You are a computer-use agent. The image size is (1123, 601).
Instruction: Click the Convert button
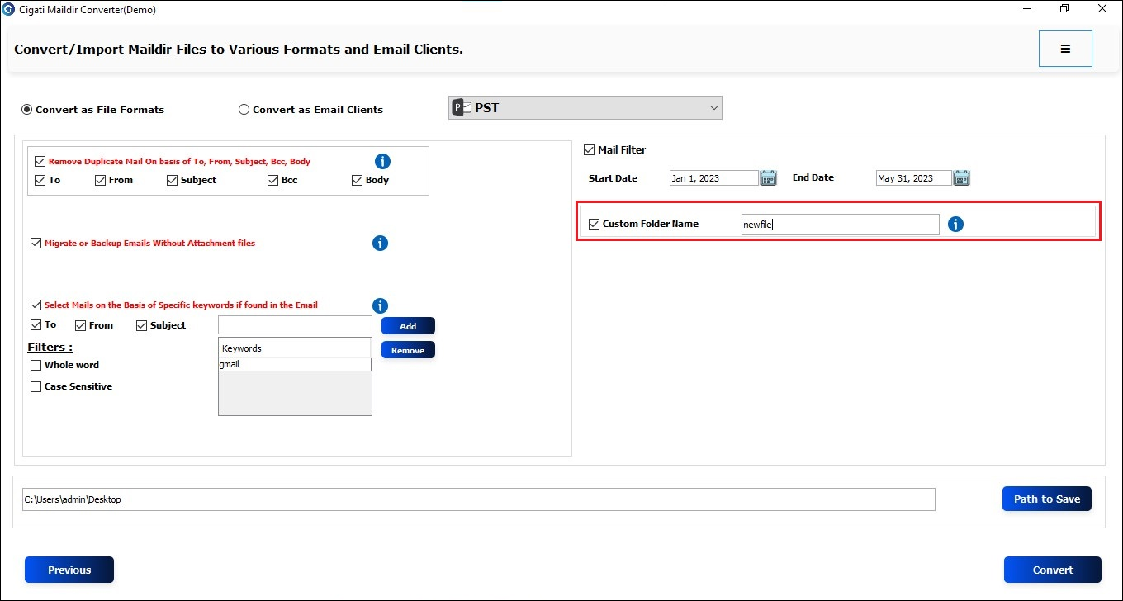click(x=1053, y=570)
